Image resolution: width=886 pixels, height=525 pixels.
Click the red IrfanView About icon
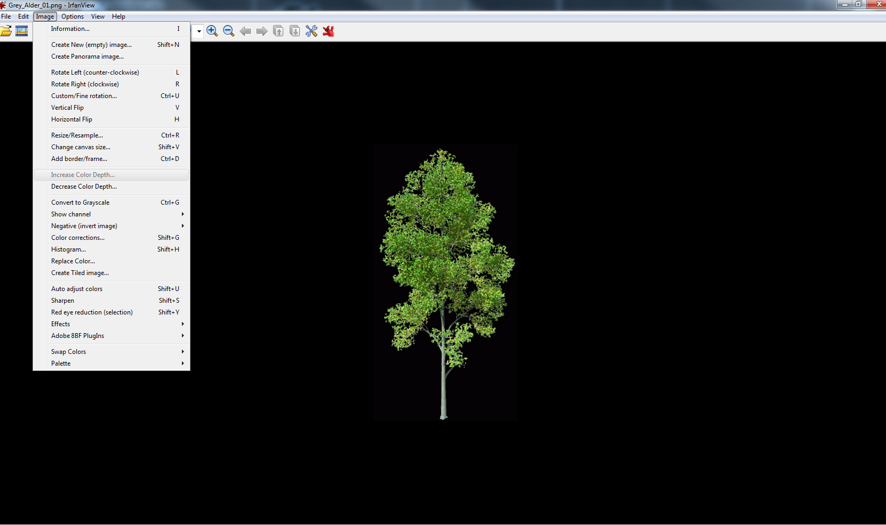pyautogui.click(x=329, y=31)
